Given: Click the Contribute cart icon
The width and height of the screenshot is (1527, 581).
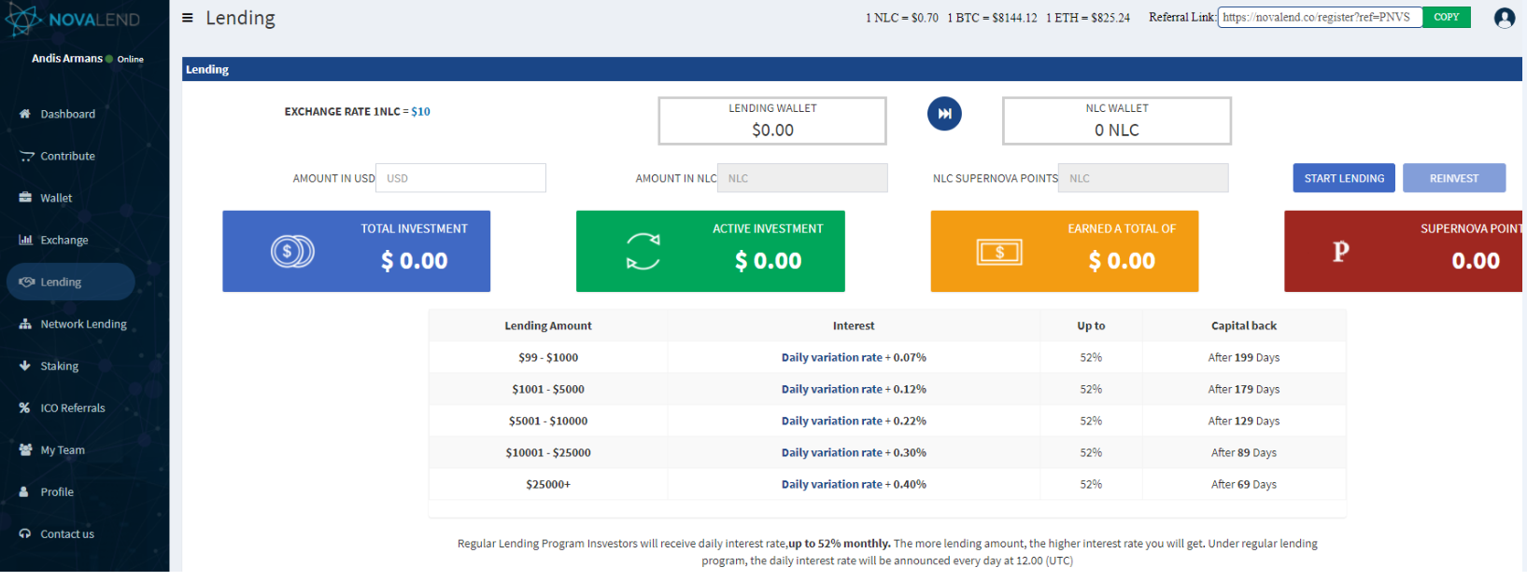Looking at the screenshot, I should 26,156.
